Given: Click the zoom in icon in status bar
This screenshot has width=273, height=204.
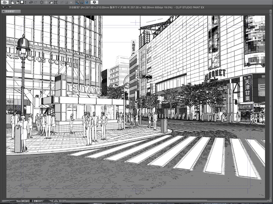Looking at the screenshot, I should click(27, 201).
